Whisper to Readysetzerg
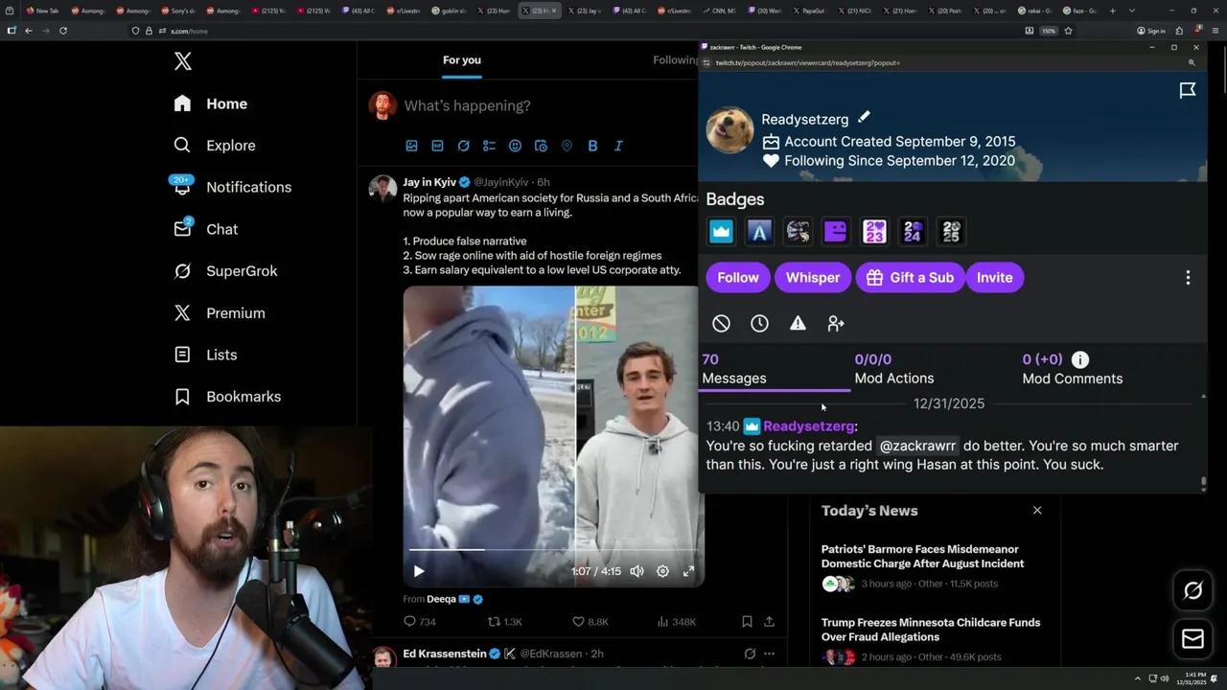This screenshot has width=1227, height=690. click(813, 278)
